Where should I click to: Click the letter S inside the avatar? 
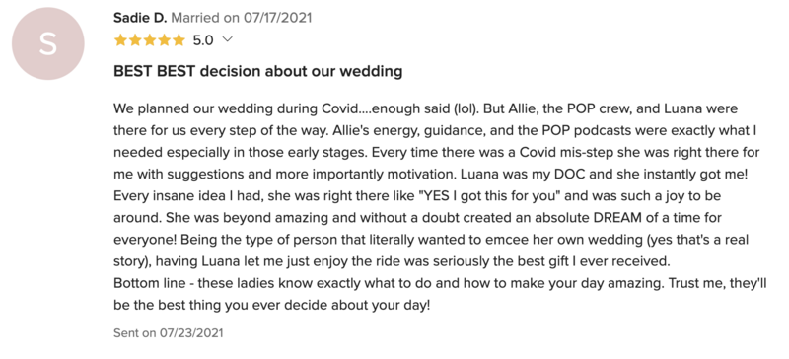click(47, 43)
